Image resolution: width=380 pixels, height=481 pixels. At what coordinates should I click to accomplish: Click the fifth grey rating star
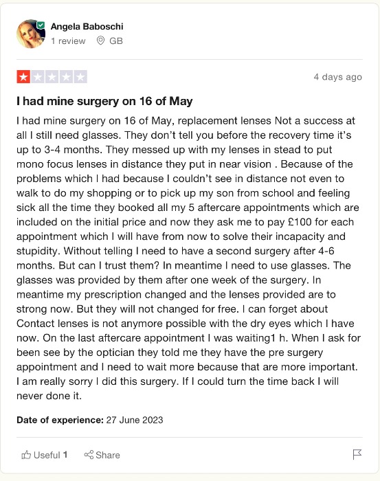(x=80, y=77)
